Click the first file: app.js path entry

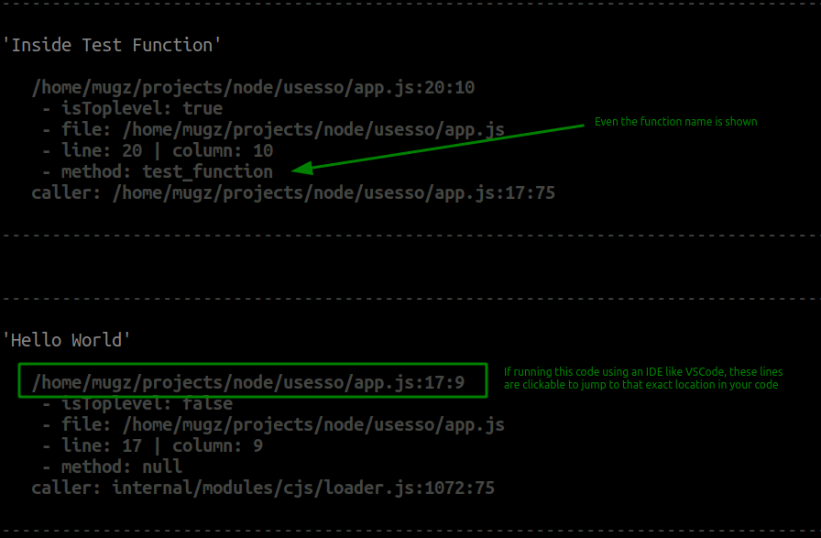273,129
